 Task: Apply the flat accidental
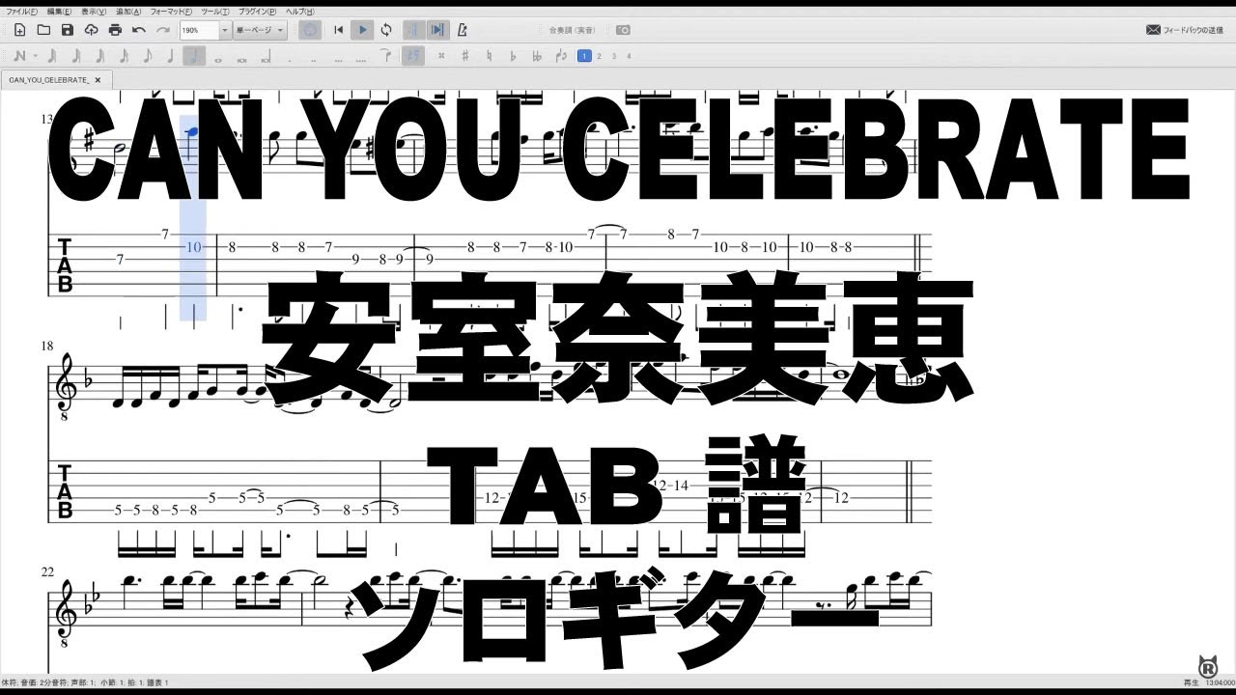point(513,56)
